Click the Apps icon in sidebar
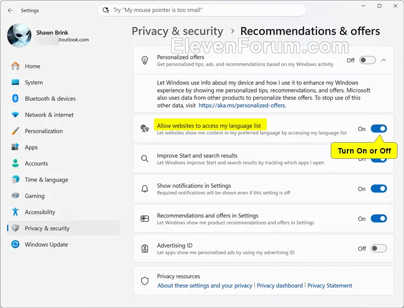Screen dimensions: 404x308 (x=16, y=147)
